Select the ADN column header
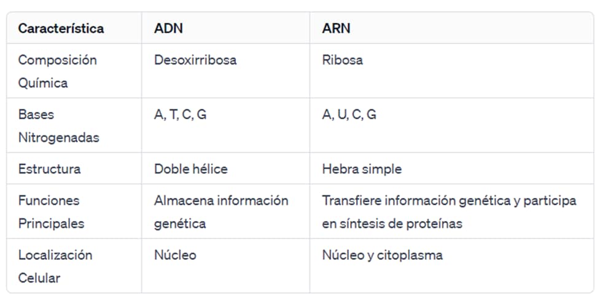595x298 pixels. 168,28
